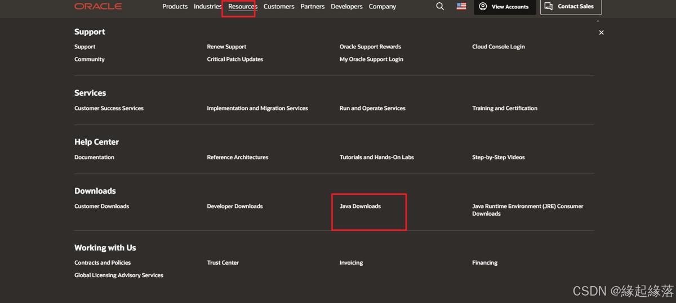The height and width of the screenshot is (303, 676).
Task: Close the Resources menu with X
Action: click(601, 33)
